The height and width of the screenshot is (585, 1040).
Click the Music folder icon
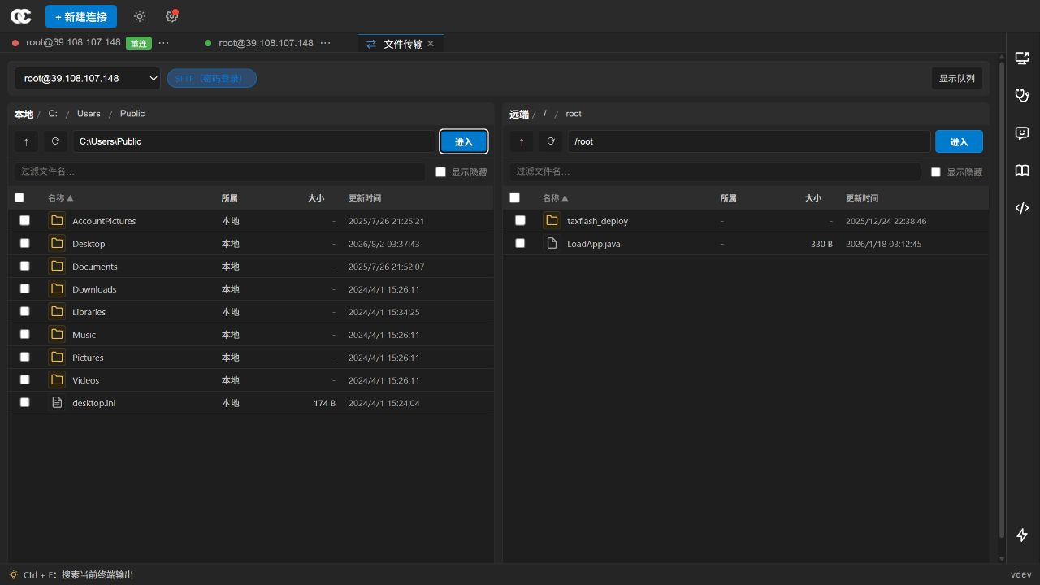[x=57, y=335]
